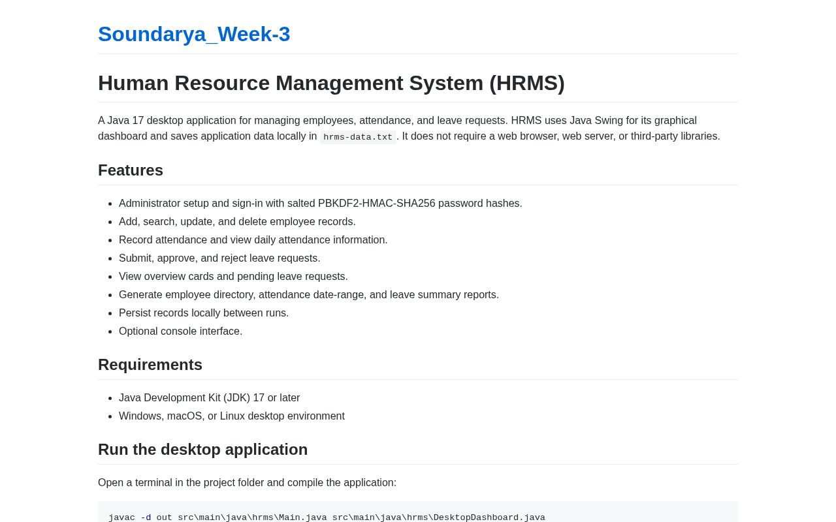
Task: Click the 'View overview cards and pending leave requests' bullet
Action: [233, 277]
